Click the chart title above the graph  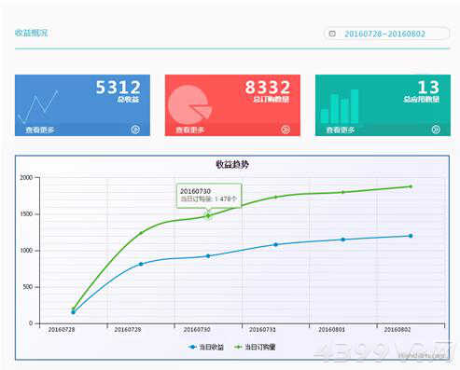232,164
